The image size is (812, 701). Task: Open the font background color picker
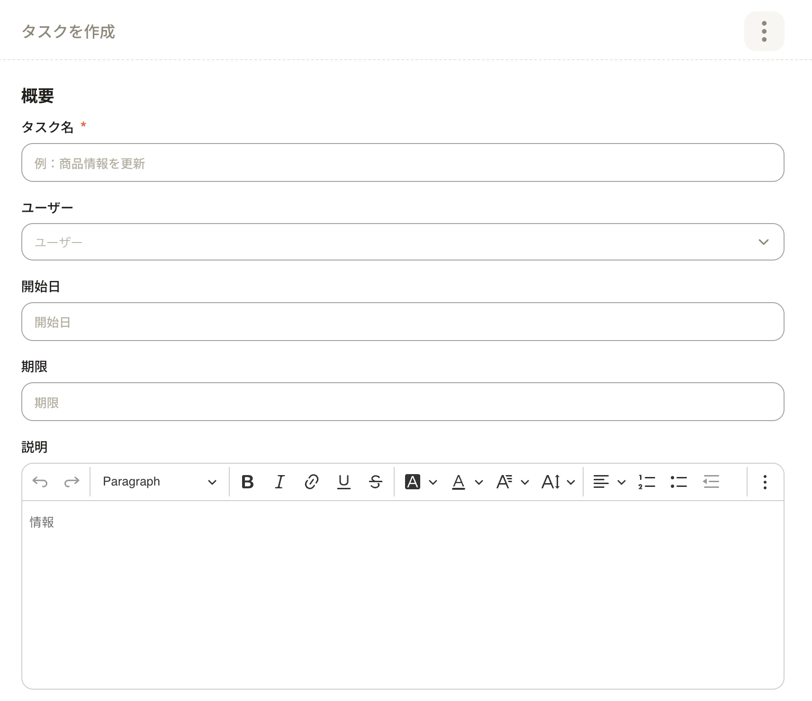[x=420, y=482]
